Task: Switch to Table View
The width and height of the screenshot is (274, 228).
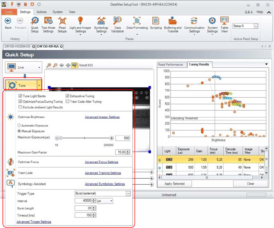Action: [x=224, y=24]
